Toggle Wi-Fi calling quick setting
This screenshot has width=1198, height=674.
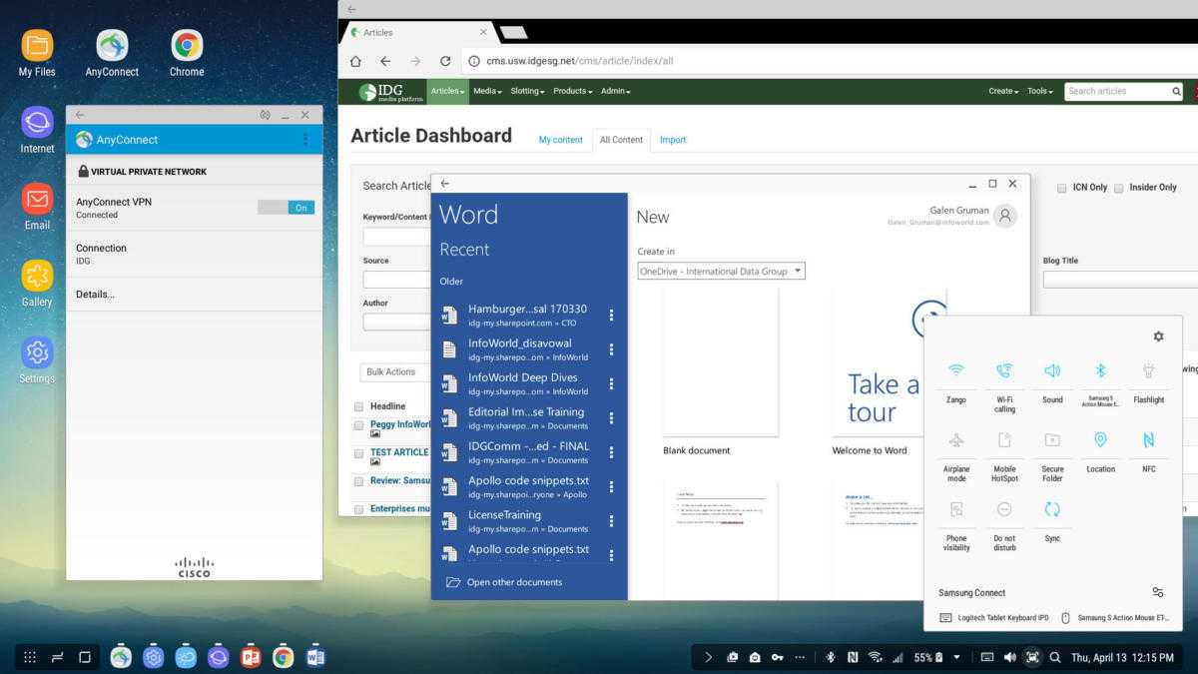pos(1004,370)
